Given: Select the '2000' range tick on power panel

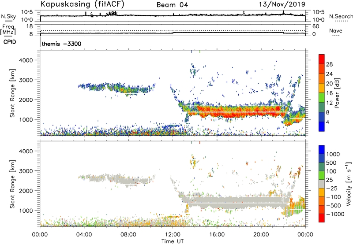Looking at the screenshot, I should (26, 100).
